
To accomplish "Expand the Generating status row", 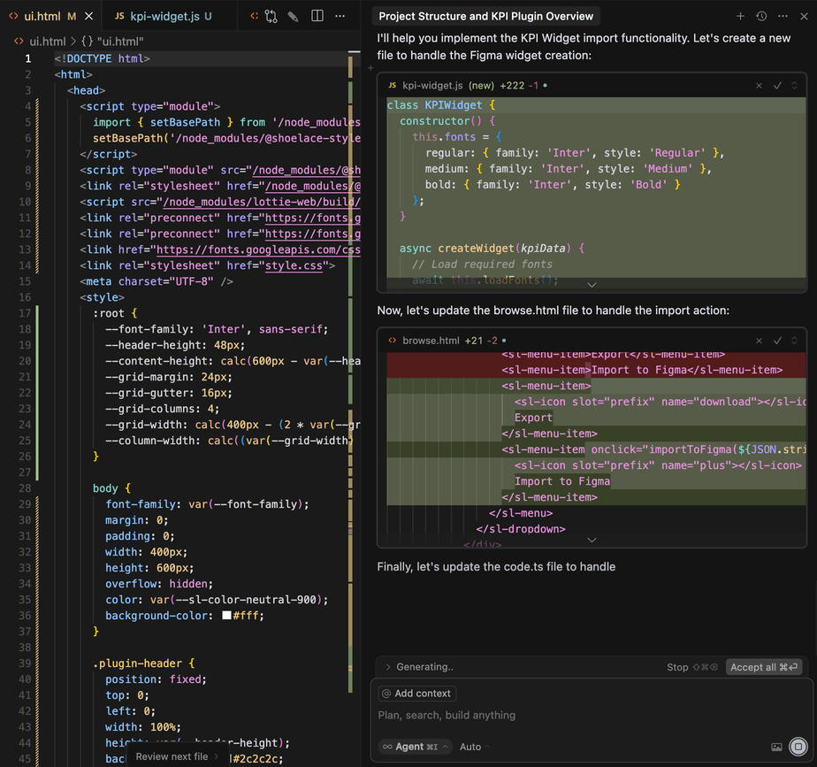I will (419, 667).
